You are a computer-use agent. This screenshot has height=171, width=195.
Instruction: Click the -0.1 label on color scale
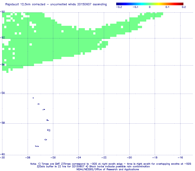coord(135,7)
